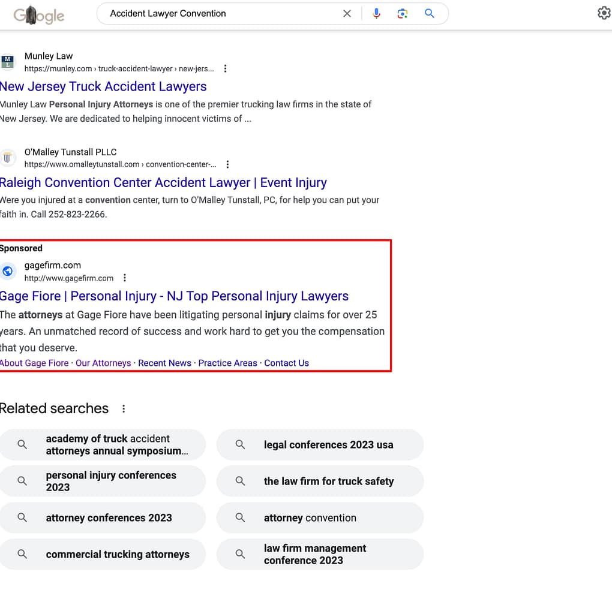Image resolution: width=612 pixels, height=614 pixels.
Task: Click the Munley Law favicon
Action: pyautogui.click(x=7, y=62)
